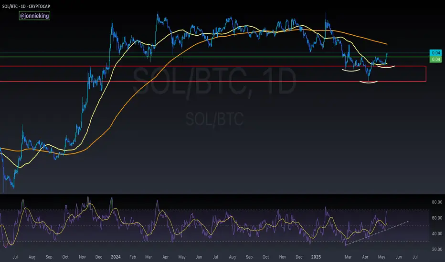
Task: Click the 80.00 RSI axis value
Action: (437, 202)
